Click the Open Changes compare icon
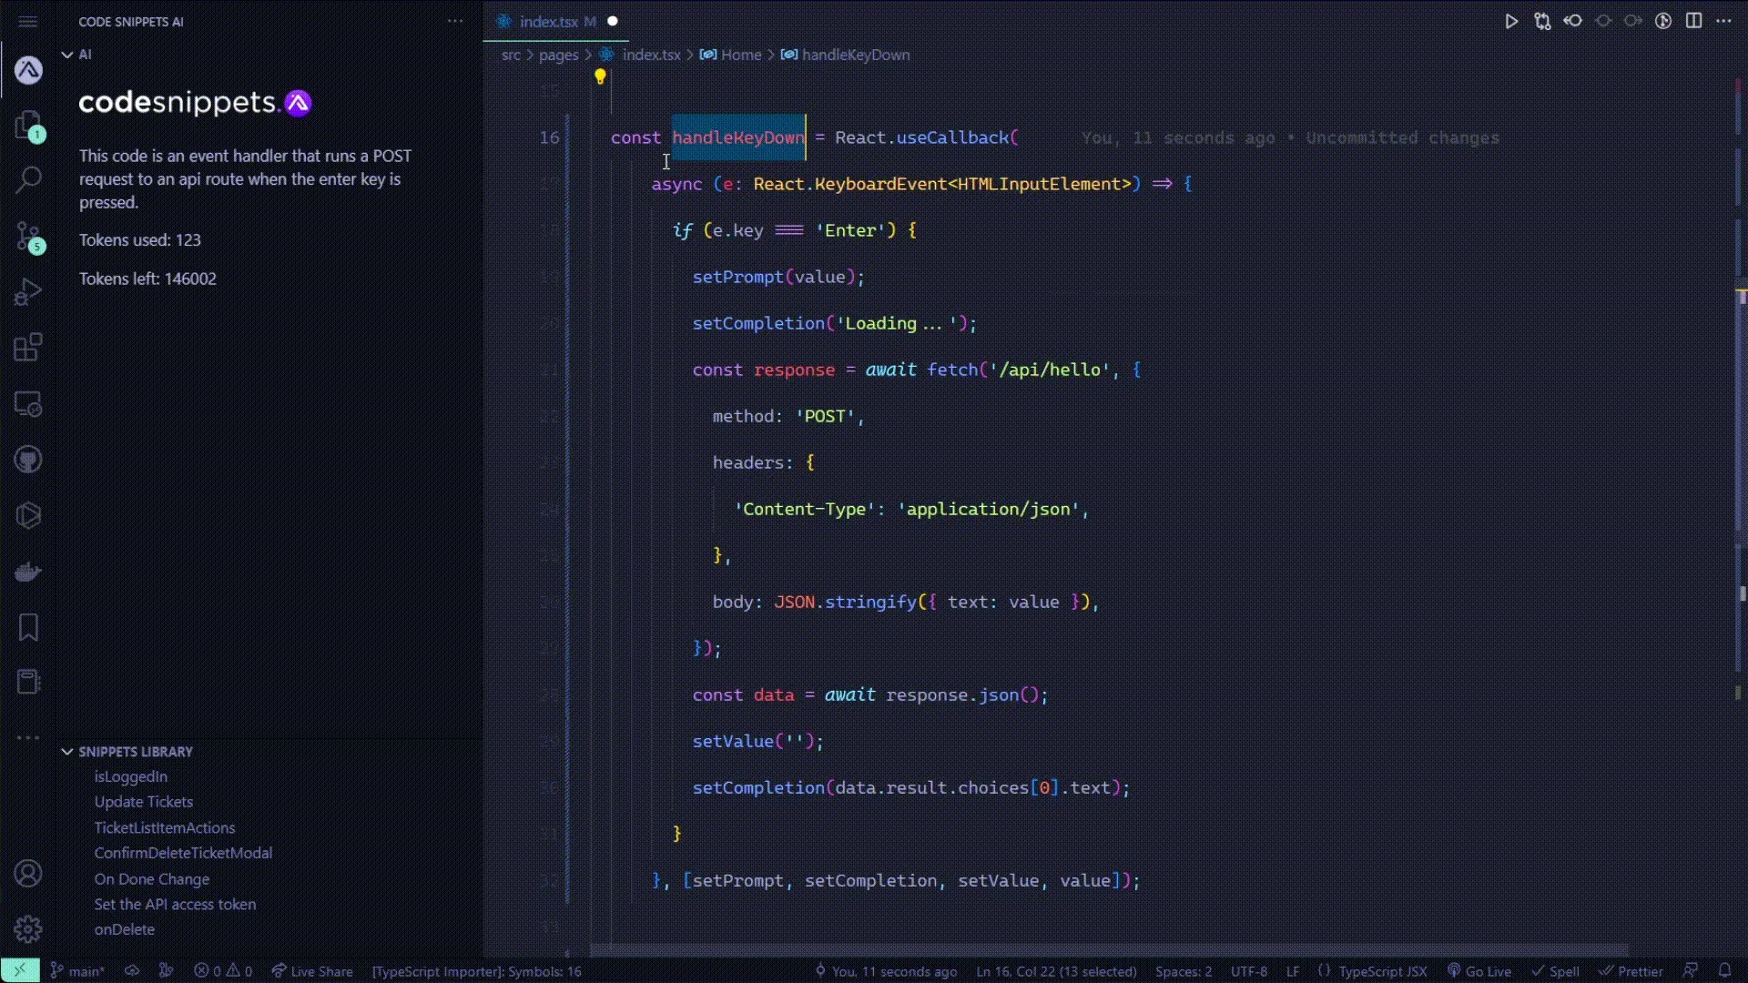The image size is (1748, 983). [x=1542, y=21]
